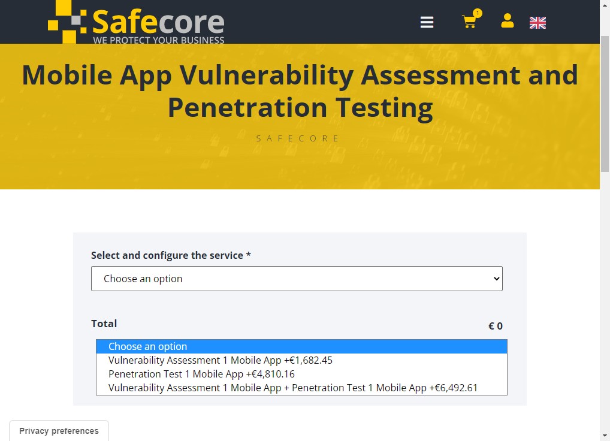This screenshot has height=441, width=610.
Task: Click the 'Select and configure the service' label
Action: (x=171, y=255)
